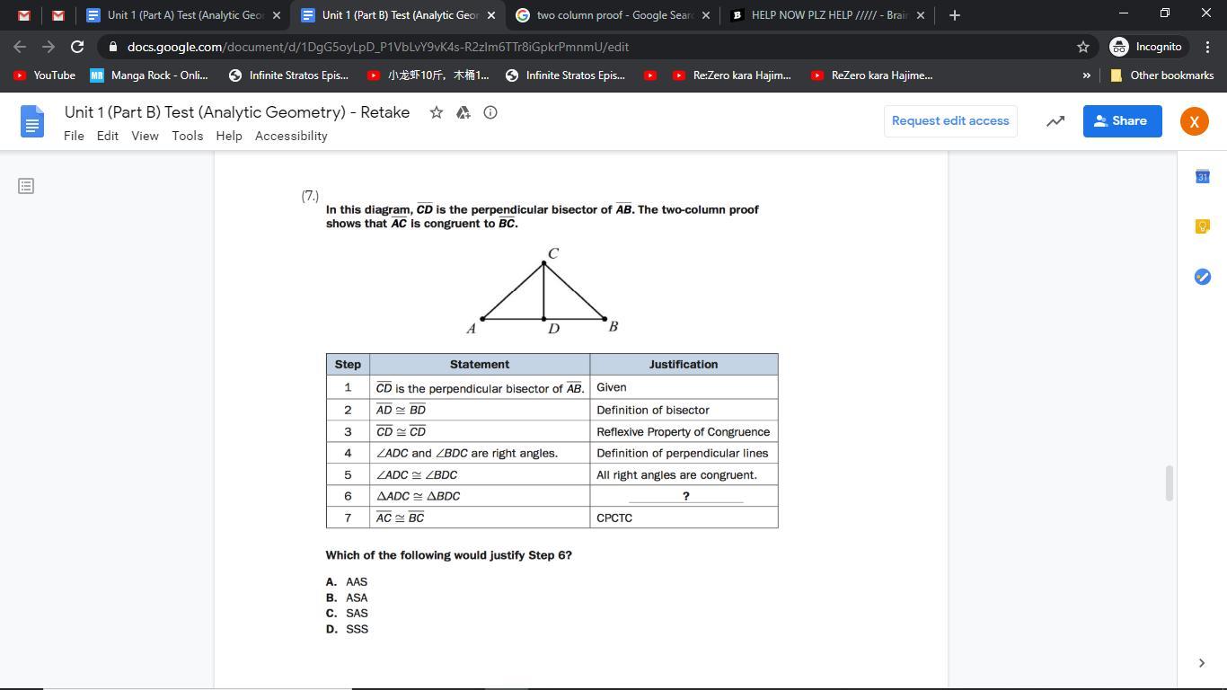Switch to two column proof Google tab

(x=613, y=15)
